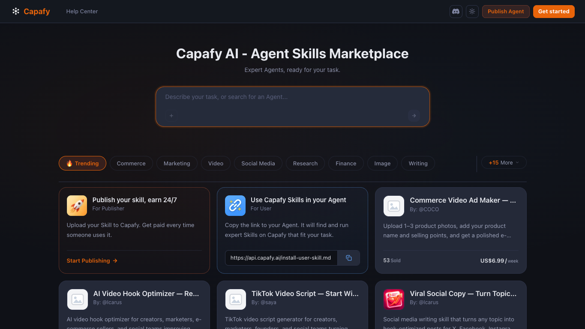Click the Publish your skill, earn 24/7 heading

(135, 200)
